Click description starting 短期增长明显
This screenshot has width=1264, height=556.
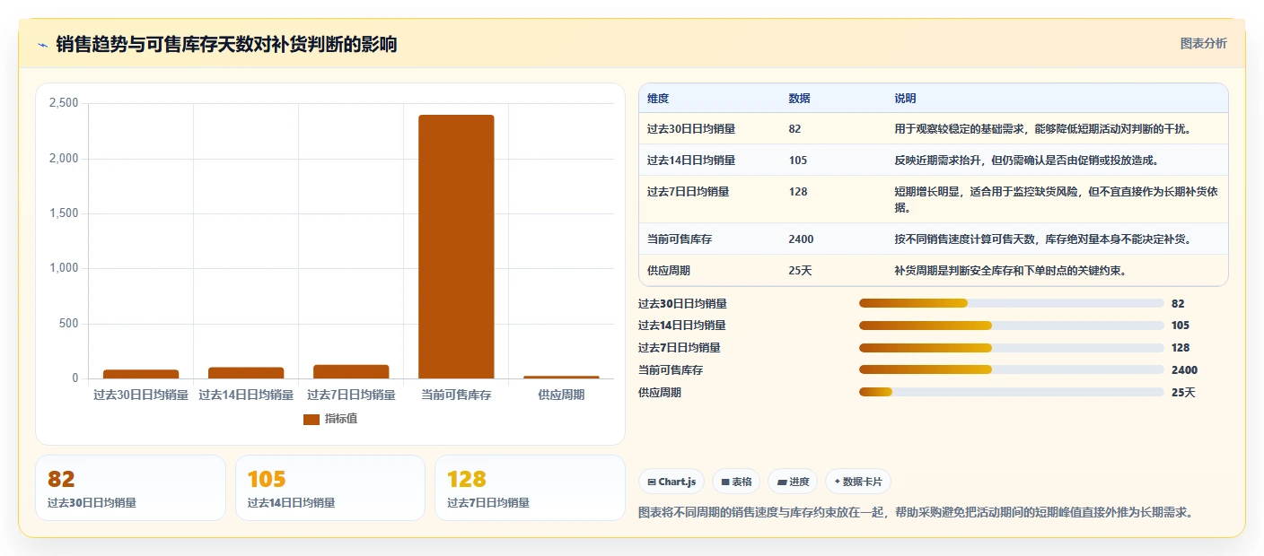point(1056,199)
